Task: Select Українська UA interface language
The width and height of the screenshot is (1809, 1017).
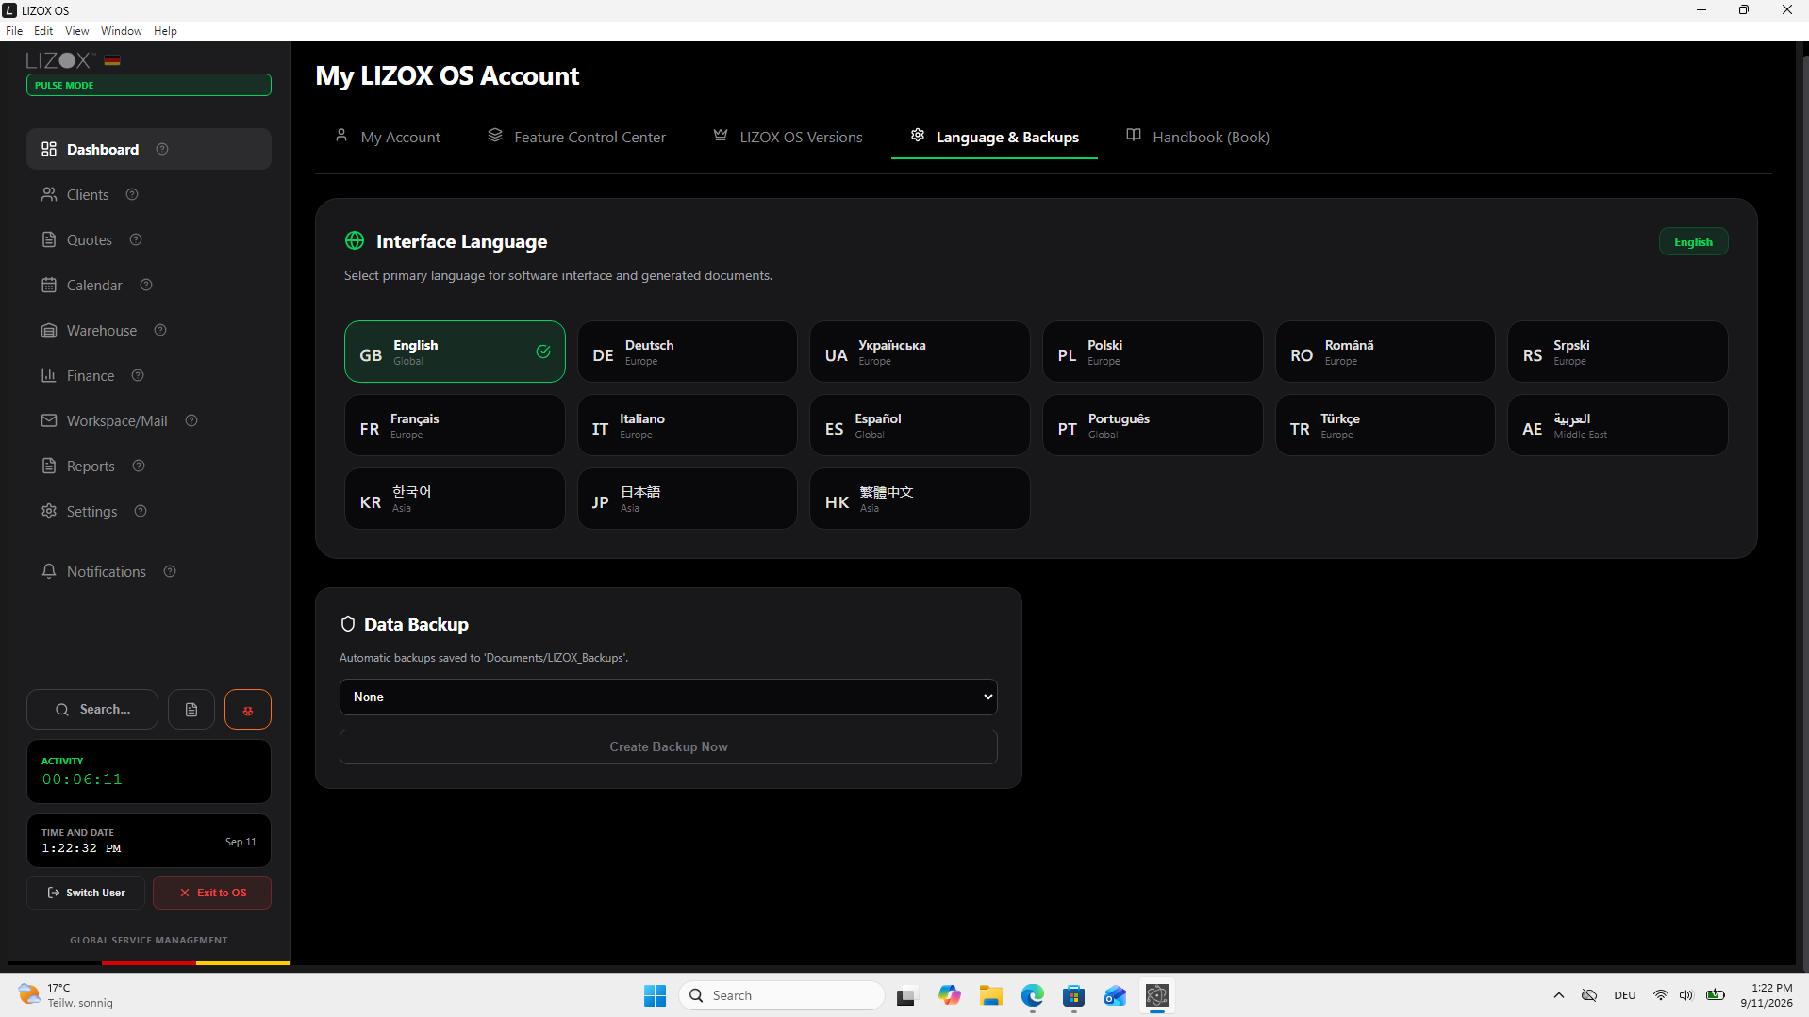Action: [920, 352]
